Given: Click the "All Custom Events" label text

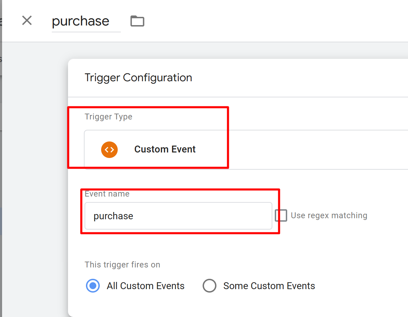Looking at the screenshot, I should [x=145, y=286].
